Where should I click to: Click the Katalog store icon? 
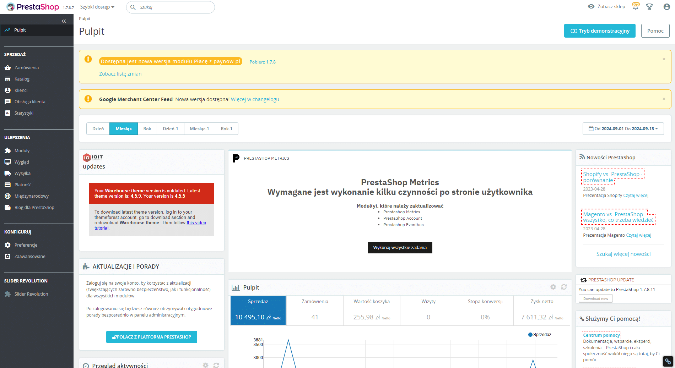[8, 79]
